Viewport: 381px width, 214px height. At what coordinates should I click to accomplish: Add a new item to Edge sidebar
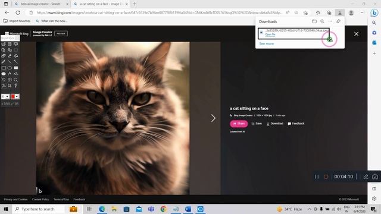[x=374, y=53]
